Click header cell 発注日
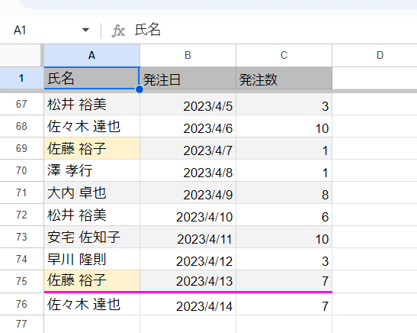417x333 pixels. [188, 78]
